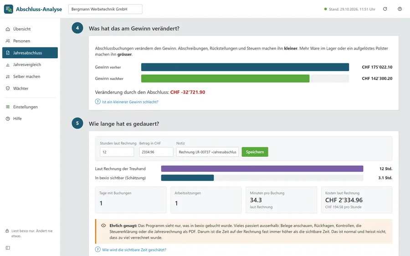Click the red amount 'CHF -32'721.90'
Image resolution: width=410 pixels, height=256 pixels.
pyautogui.click(x=188, y=92)
